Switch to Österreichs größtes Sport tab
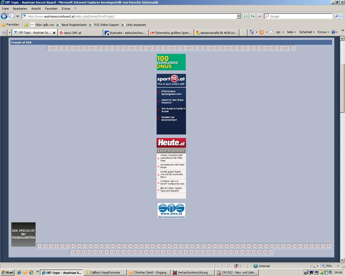 tap(171, 33)
